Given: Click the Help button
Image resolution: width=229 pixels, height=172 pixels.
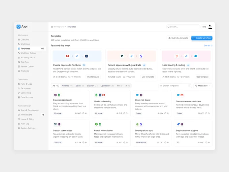Looking at the screenshot, I should 204,27.
